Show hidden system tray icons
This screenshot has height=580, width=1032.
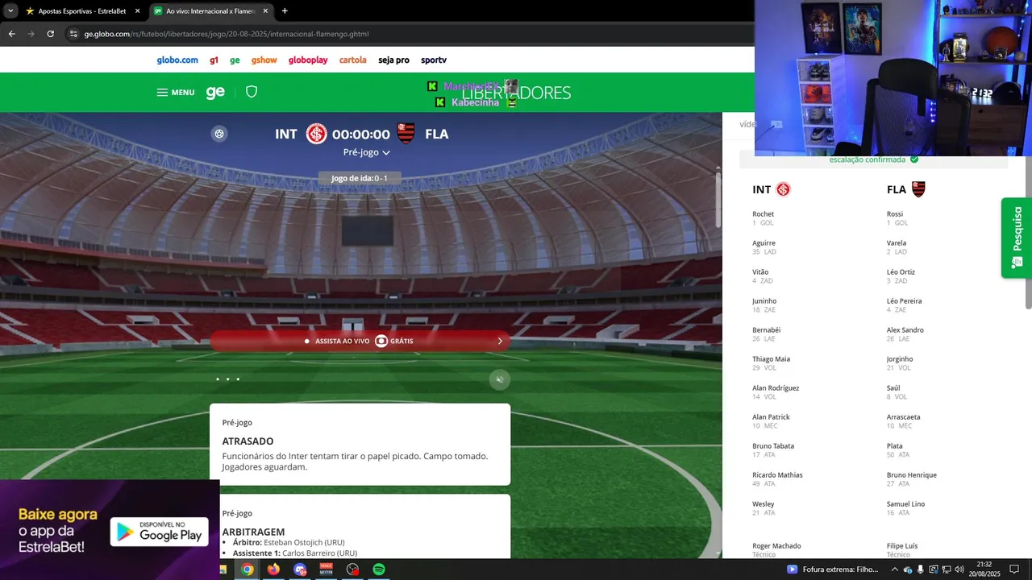pyautogui.click(x=896, y=570)
